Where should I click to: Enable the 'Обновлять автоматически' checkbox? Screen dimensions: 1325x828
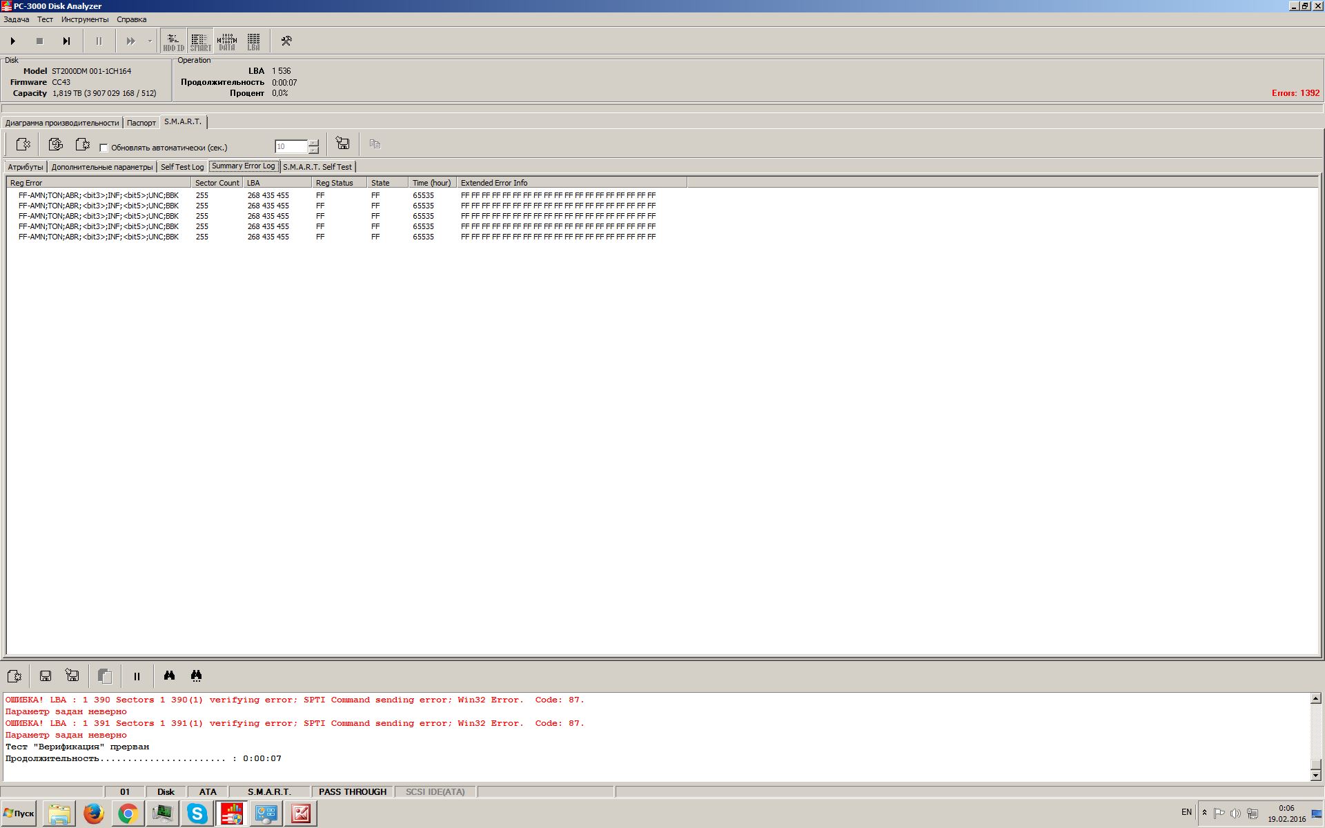104,148
